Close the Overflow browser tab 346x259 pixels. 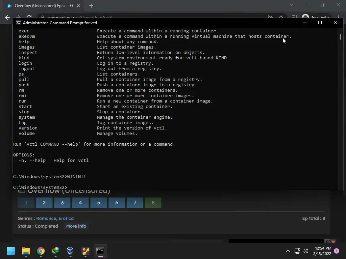tap(78, 6)
